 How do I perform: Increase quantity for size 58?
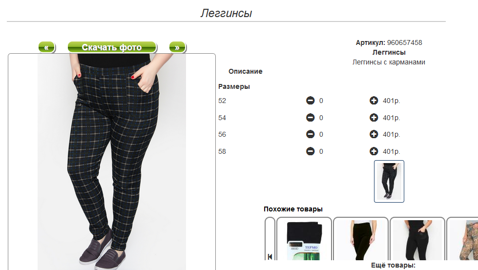click(x=374, y=151)
